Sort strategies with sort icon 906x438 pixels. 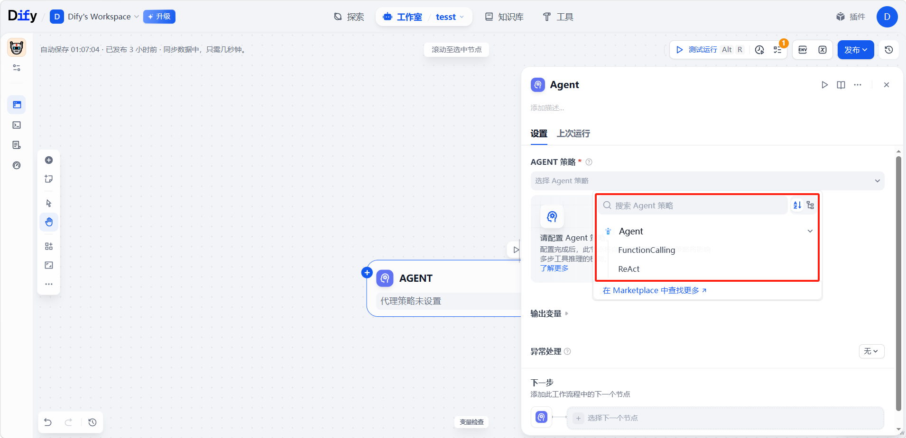click(x=797, y=205)
